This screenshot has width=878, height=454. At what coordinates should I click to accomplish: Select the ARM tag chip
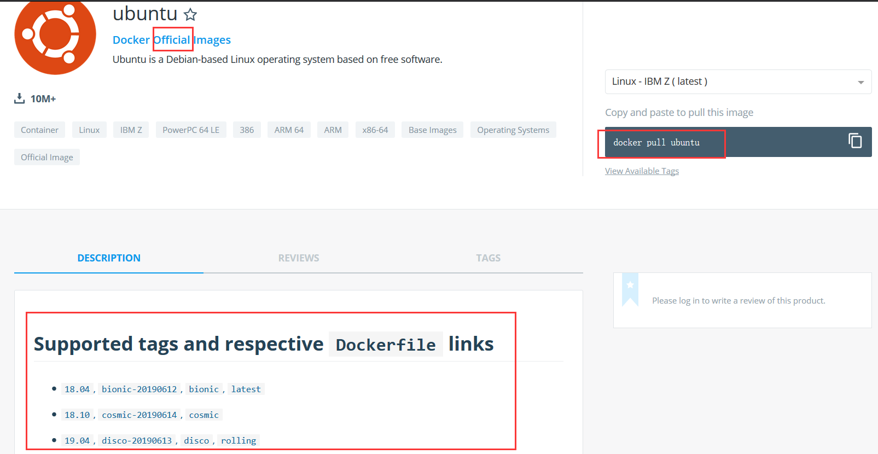coord(333,130)
